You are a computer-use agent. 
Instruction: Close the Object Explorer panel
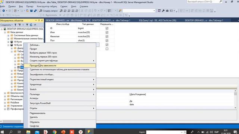pyautogui.click(x=42, y=20)
